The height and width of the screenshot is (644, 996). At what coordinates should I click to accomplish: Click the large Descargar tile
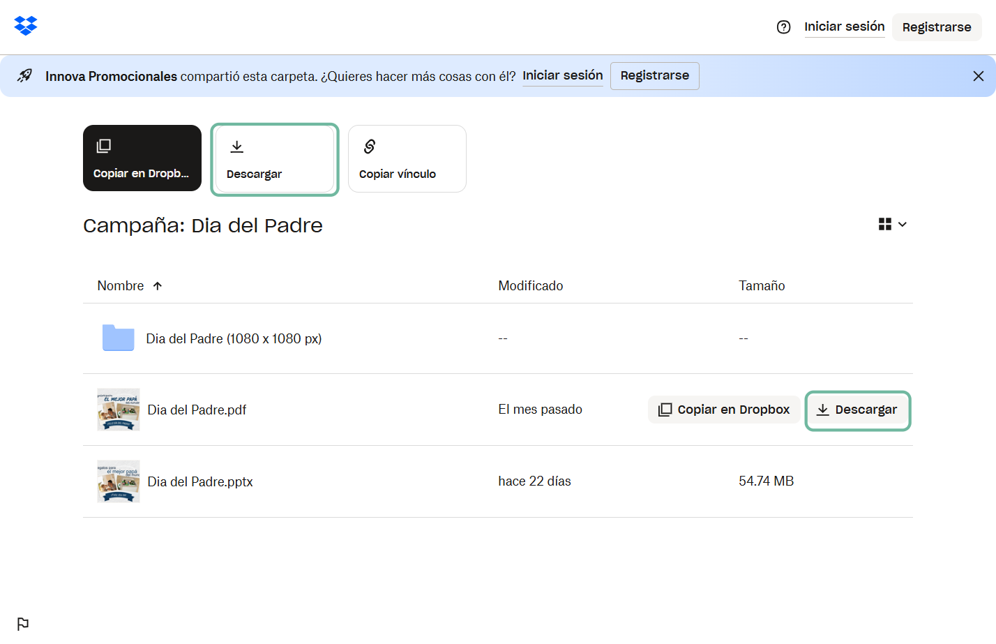(x=275, y=159)
